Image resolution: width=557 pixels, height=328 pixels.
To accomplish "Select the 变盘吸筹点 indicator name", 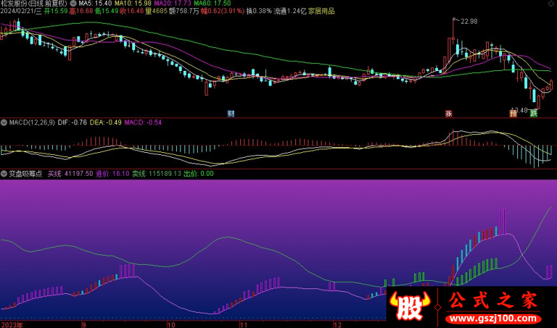I will coord(25,174).
